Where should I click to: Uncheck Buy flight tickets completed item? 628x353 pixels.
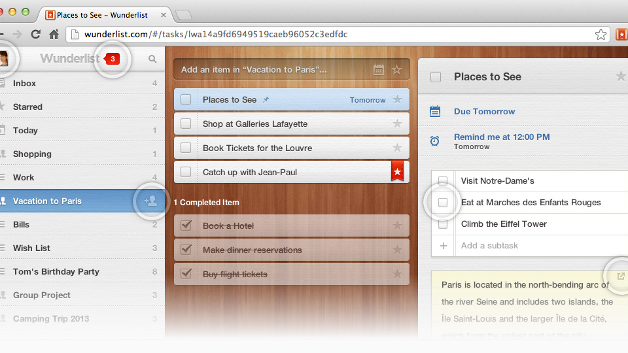(x=186, y=274)
